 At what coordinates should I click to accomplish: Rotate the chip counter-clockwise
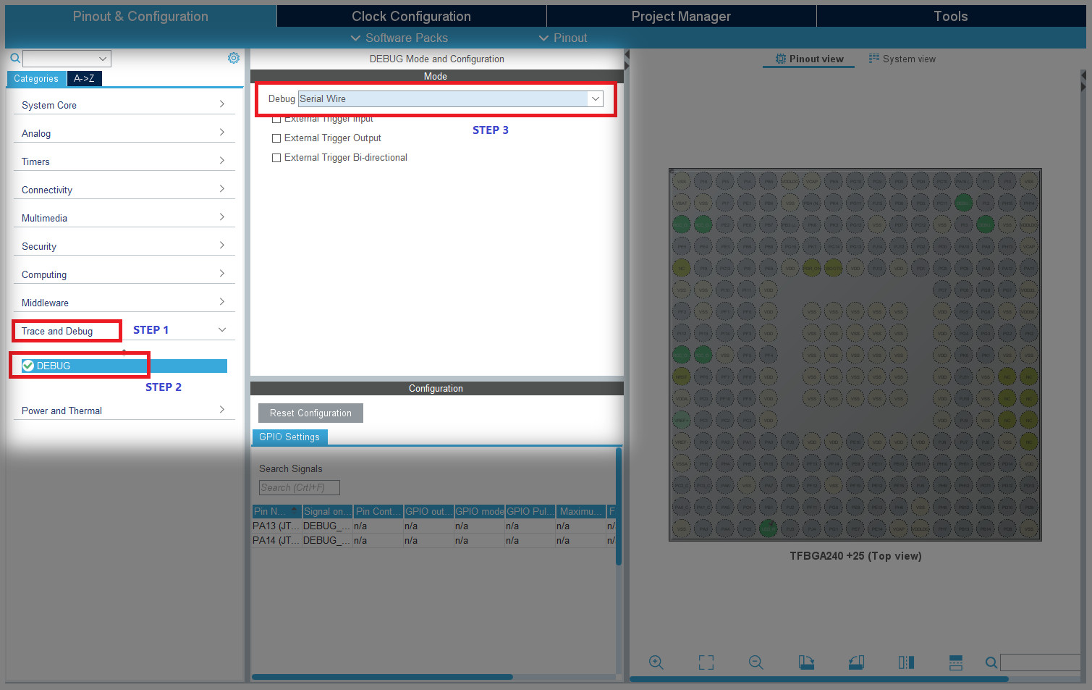[x=856, y=662]
